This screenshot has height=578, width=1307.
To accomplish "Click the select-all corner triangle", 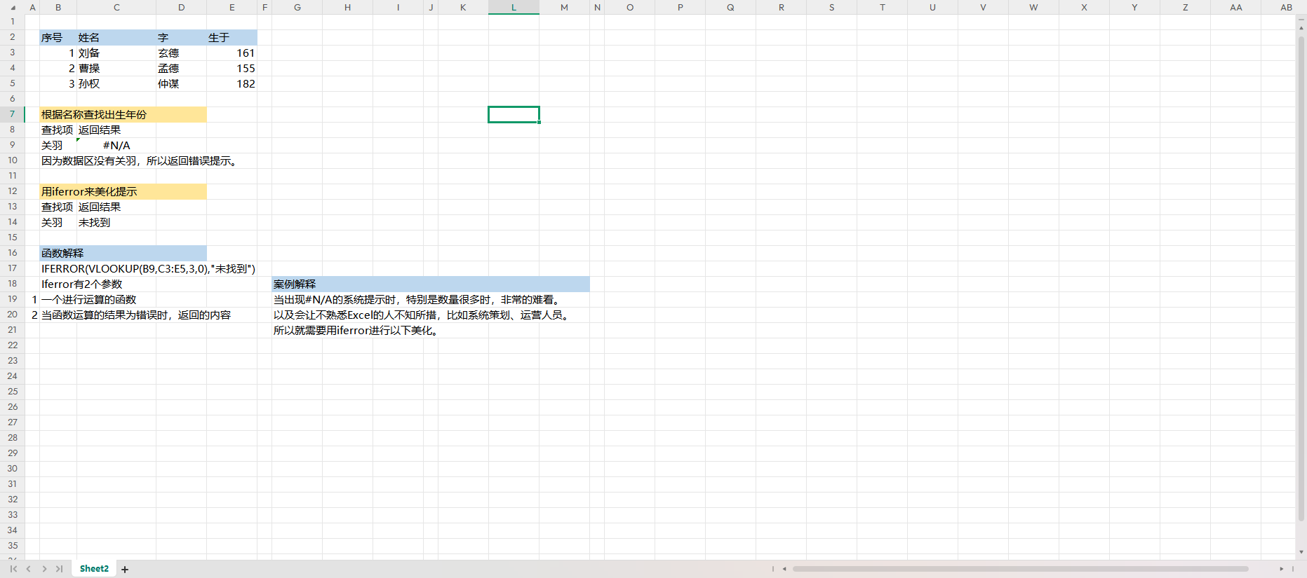I will (13, 8).
